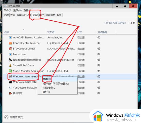Click startup impact 中 in ControlCenter Launcher row
This screenshot has width=141, height=123.
coord(98,43)
